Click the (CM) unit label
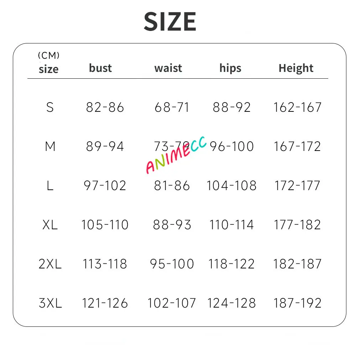 (48, 55)
